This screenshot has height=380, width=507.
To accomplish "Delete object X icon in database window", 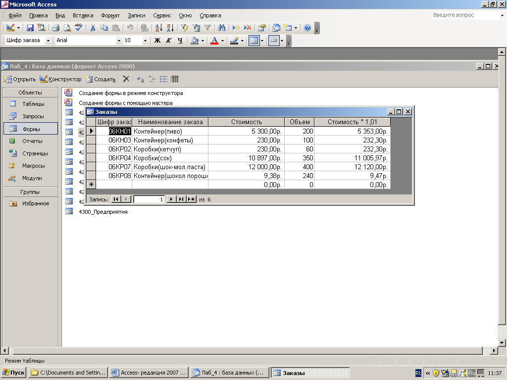I will [126, 79].
